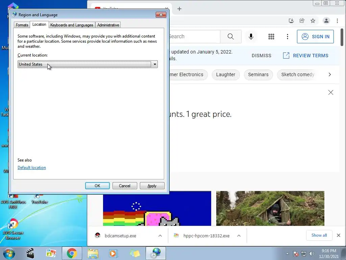Close the Region and Language dialog
Screen dimensions: 346x260
click(161, 15)
